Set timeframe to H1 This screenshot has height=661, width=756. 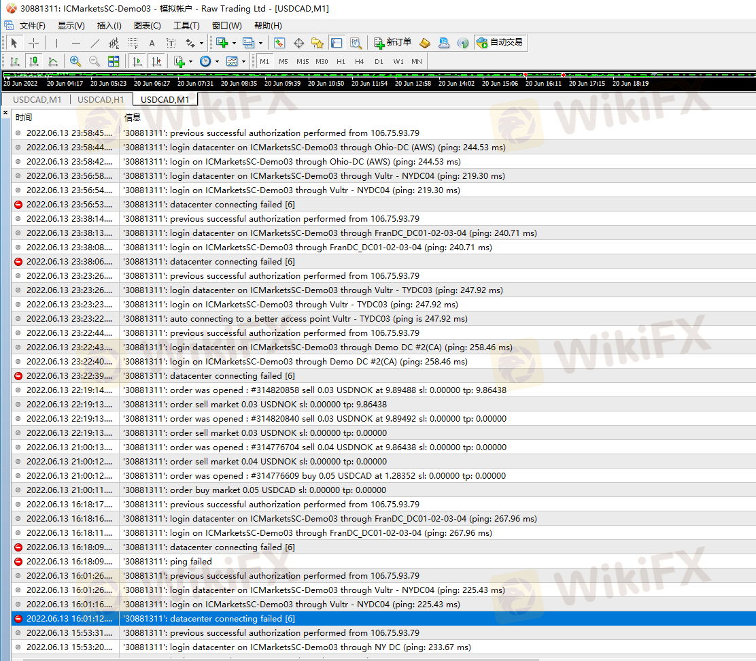coord(341,62)
